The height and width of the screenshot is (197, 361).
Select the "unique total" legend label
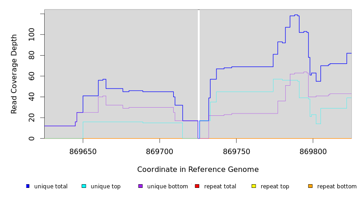coord(51,187)
